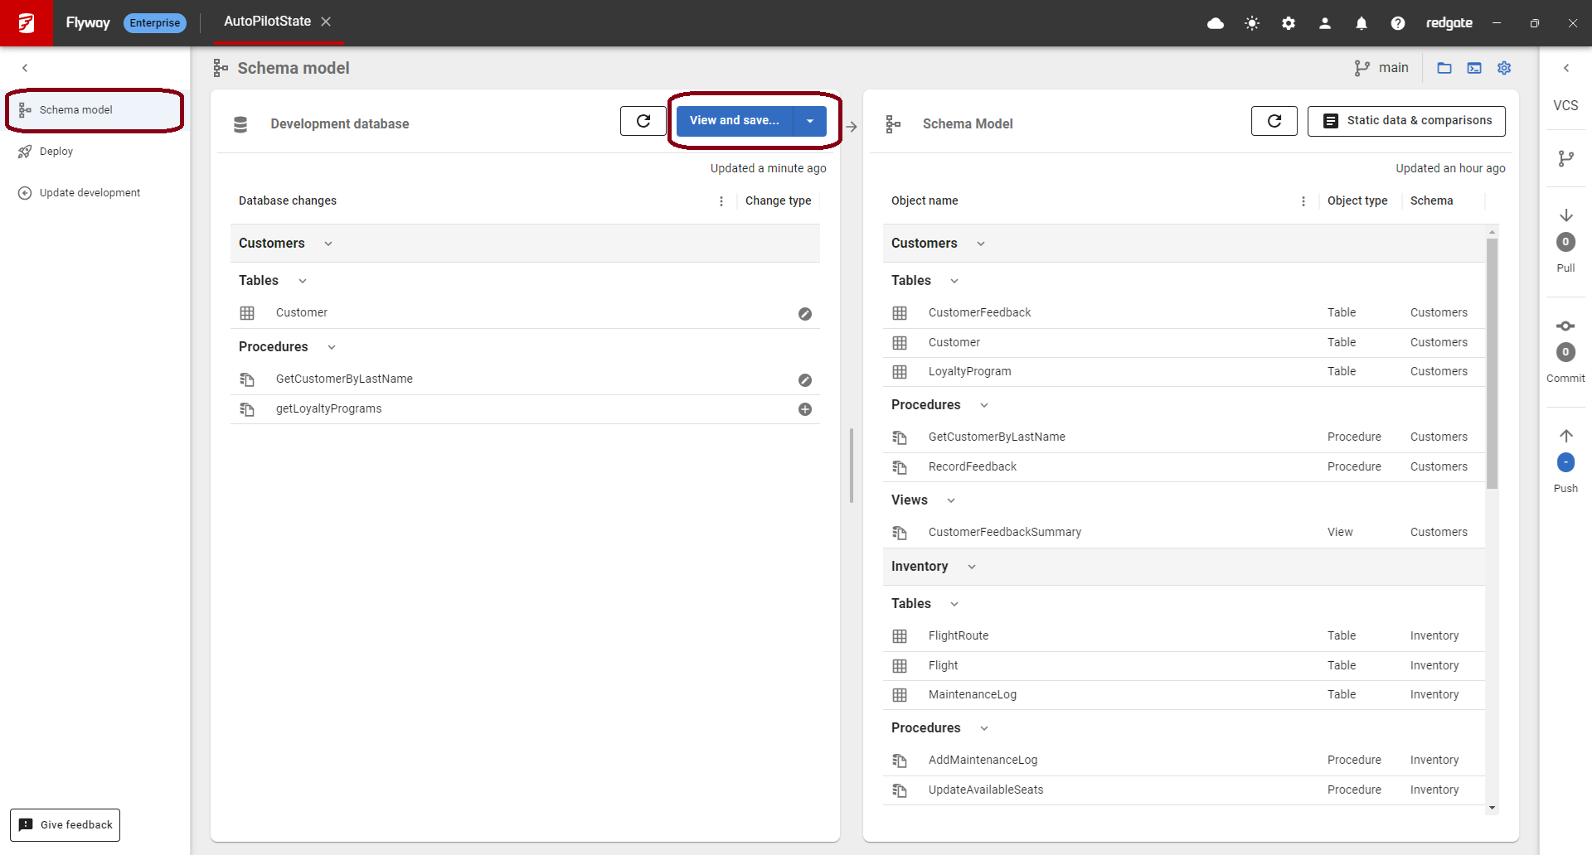The width and height of the screenshot is (1592, 855).
Task: Click the Schema Model list vertical scrollbar
Action: tap(1492, 365)
